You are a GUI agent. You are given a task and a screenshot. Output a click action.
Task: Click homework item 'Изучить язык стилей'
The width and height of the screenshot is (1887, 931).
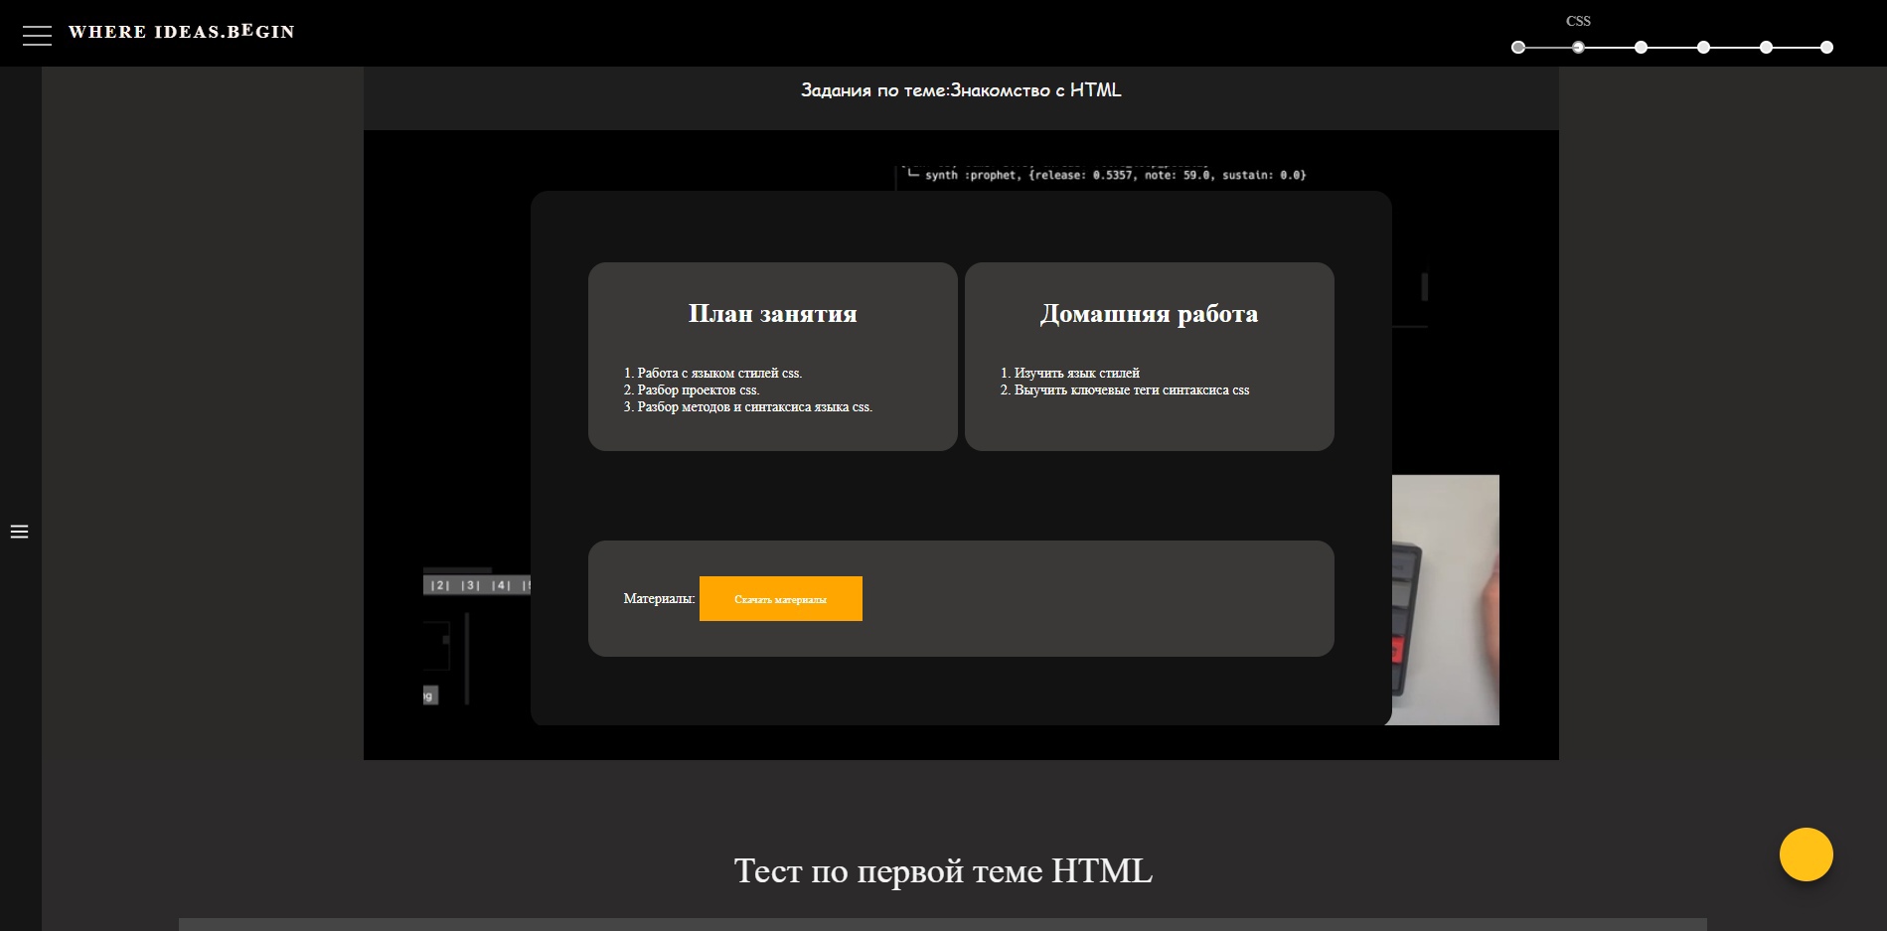click(1077, 374)
